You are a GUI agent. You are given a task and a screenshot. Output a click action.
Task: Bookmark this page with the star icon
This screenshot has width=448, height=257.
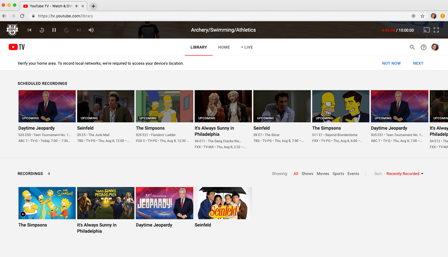click(x=422, y=16)
